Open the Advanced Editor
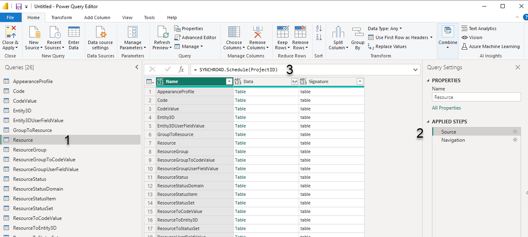The height and width of the screenshot is (237, 528). click(195, 37)
